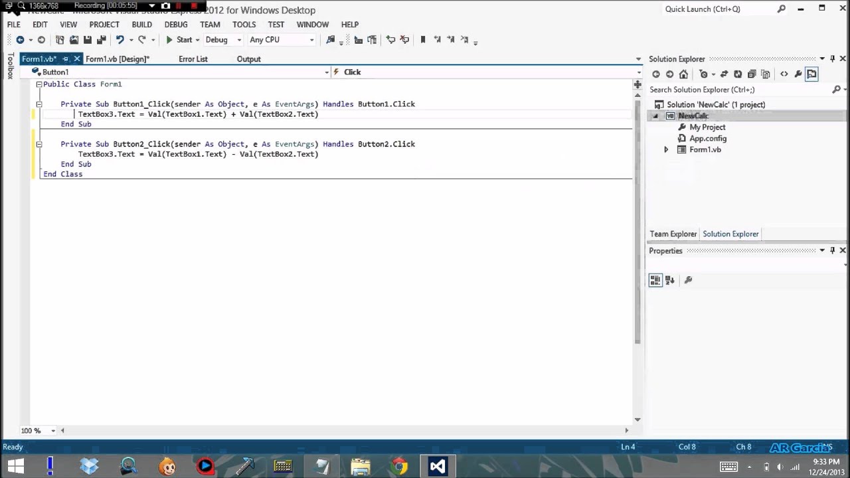Open the Toolbox side panel

(x=10, y=66)
